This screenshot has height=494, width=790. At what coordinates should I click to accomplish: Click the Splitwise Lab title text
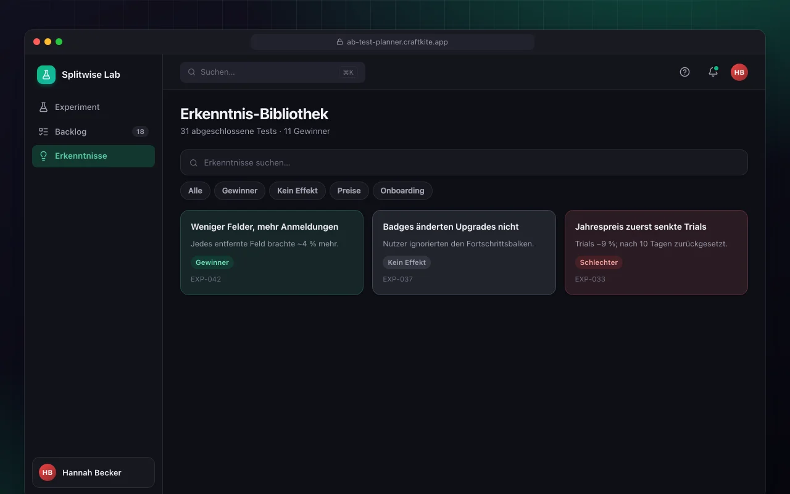pos(91,75)
